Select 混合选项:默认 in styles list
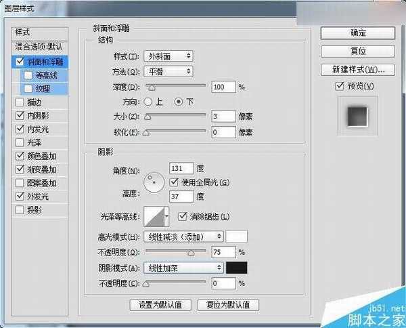 click(41, 46)
